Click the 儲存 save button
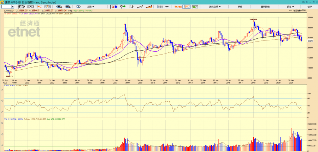Image resolution: width=318 pixels, height=152 pixels. 310,7
